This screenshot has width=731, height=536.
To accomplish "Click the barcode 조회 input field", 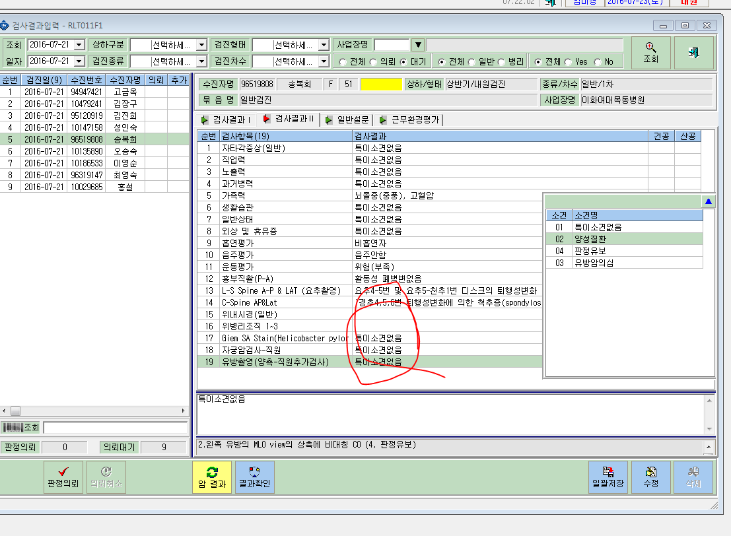I will (116, 427).
